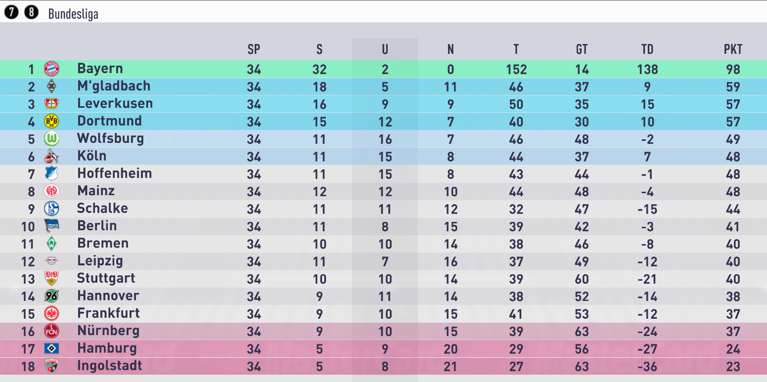The width and height of the screenshot is (767, 382).
Task: Click the number 8 button icon
Action: coord(31,12)
